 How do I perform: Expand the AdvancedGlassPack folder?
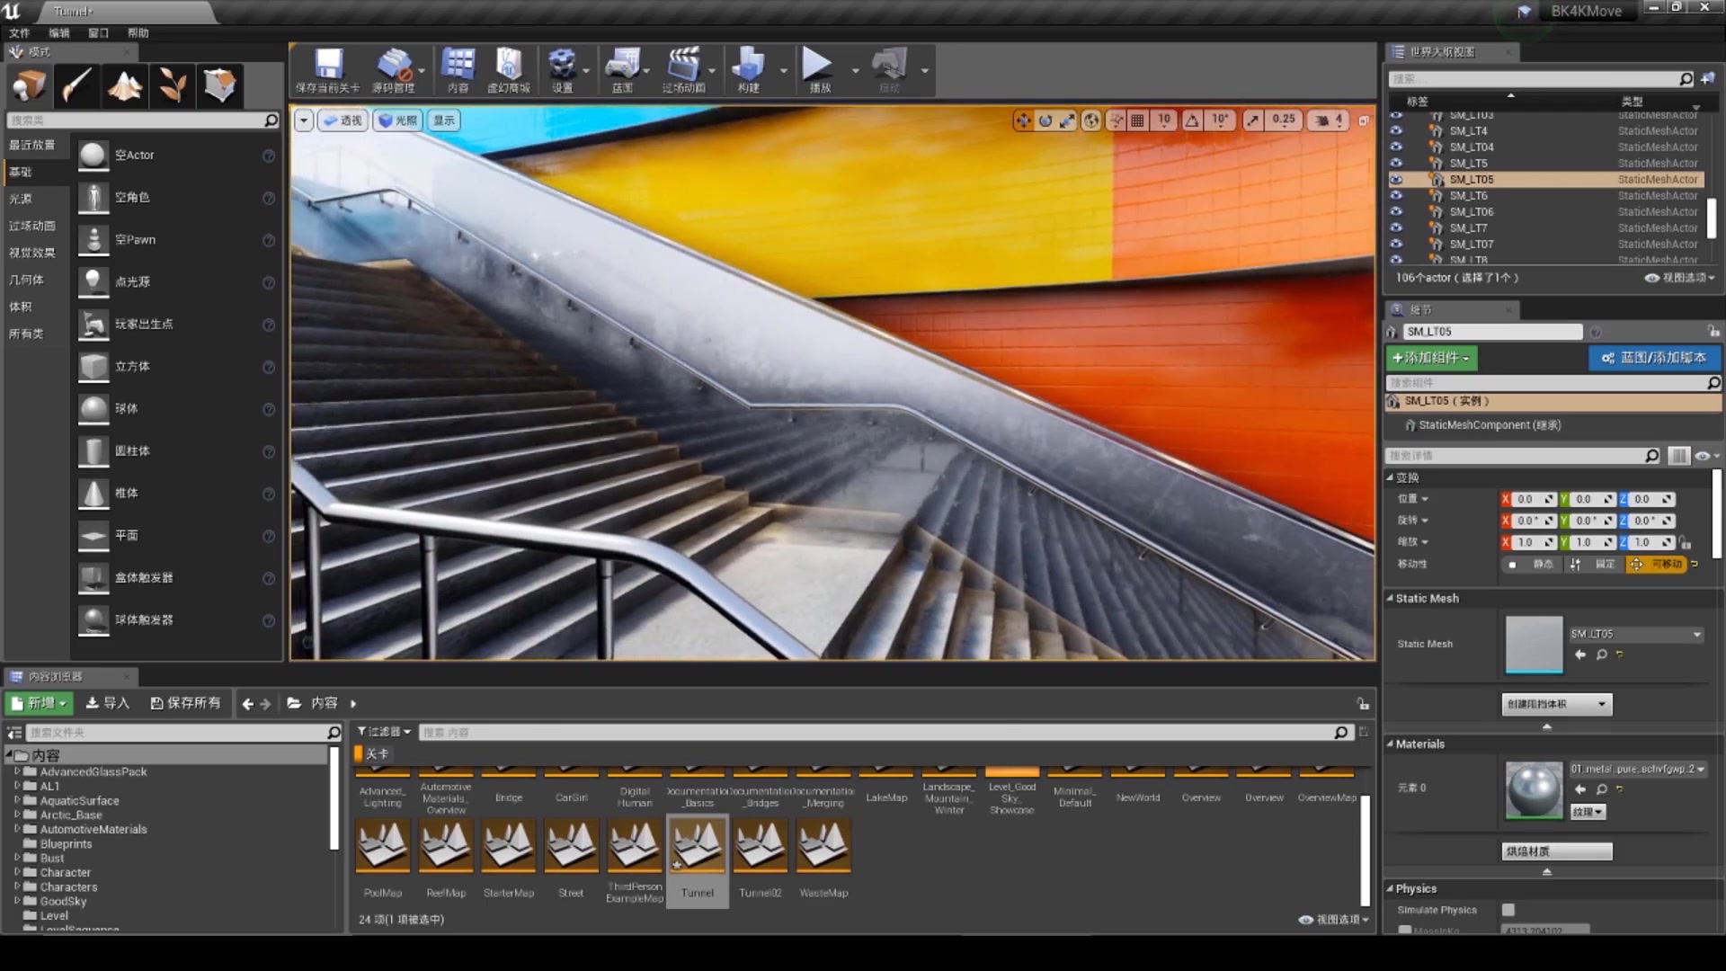(17, 771)
